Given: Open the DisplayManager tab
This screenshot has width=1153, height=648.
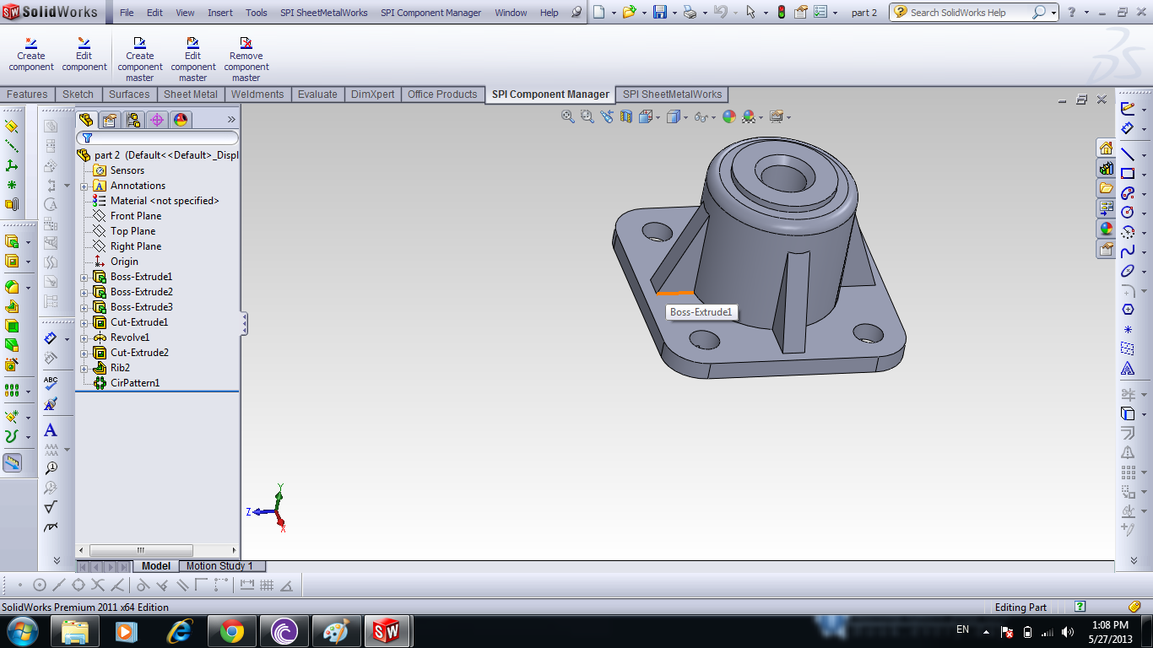Looking at the screenshot, I should pyautogui.click(x=181, y=120).
